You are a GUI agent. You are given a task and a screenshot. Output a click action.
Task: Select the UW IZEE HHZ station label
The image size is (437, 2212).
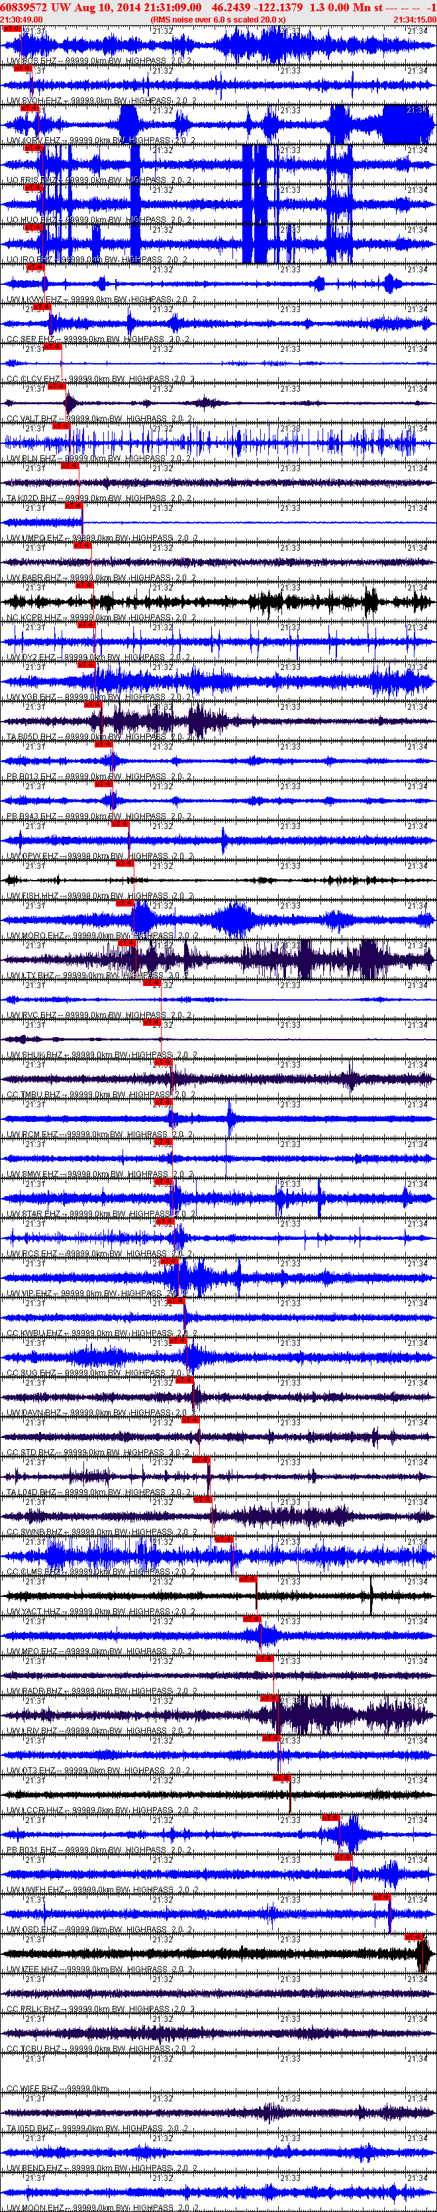click(101, 1969)
